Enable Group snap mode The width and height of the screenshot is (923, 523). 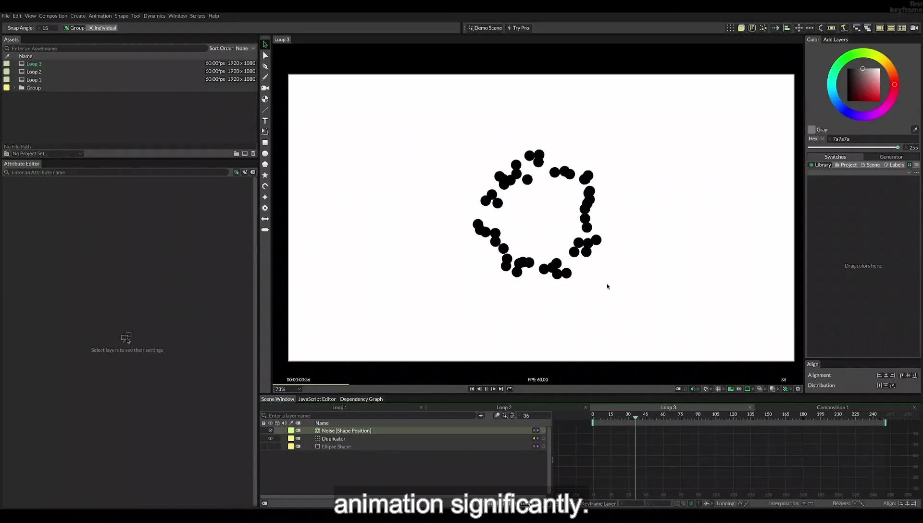click(x=74, y=28)
